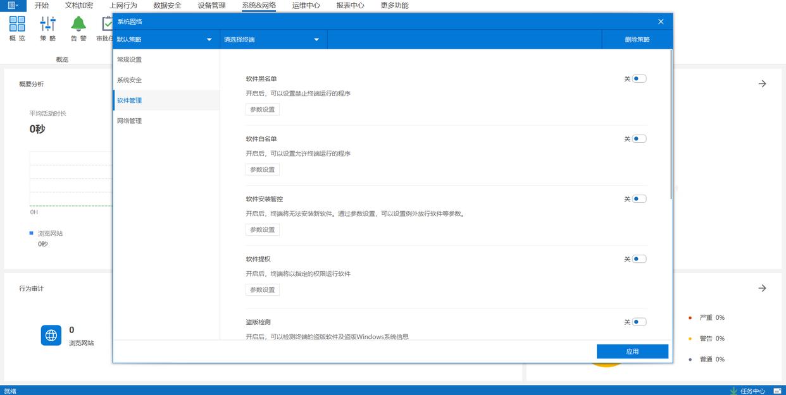Toggle 软件安装管控 on

coord(639,199)
